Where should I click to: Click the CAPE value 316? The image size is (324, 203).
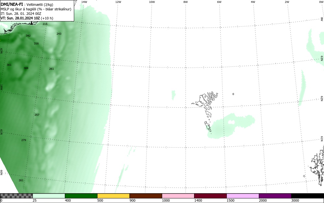pyautogui.click(x=36, y=44)
